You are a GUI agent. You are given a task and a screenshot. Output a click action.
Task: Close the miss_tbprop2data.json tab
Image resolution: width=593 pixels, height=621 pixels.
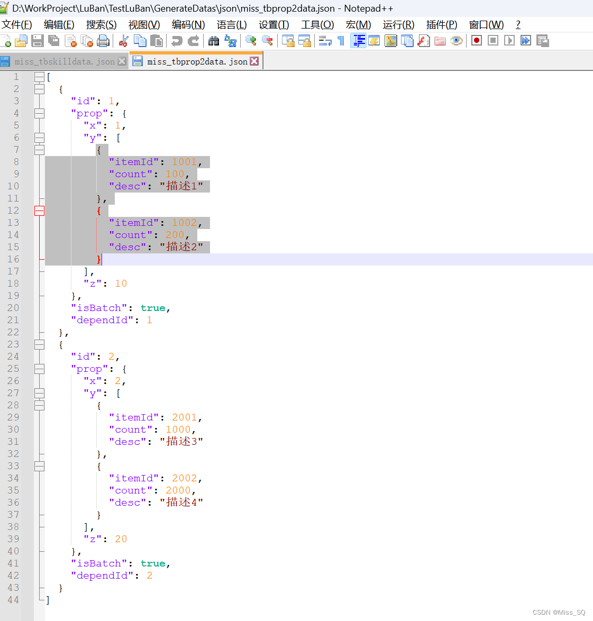[255, 60]
